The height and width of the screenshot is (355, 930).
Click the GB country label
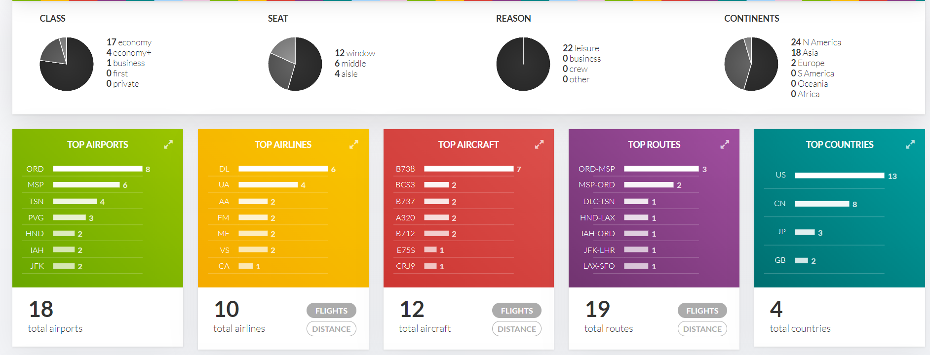[x=780, y=260]
